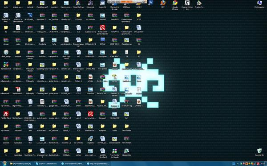Select the Avira AntiVir Control Center icon
The height and width of the screenshot is (166, 267).
(x=102, y=30)
